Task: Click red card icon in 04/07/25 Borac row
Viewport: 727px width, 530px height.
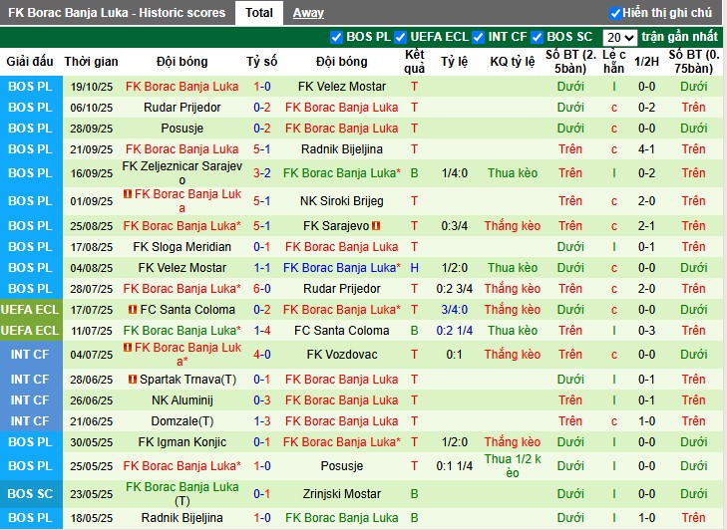Action: pos(128,348)
